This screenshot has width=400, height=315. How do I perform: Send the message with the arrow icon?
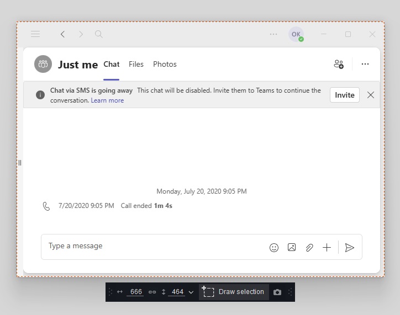point(349,248)
